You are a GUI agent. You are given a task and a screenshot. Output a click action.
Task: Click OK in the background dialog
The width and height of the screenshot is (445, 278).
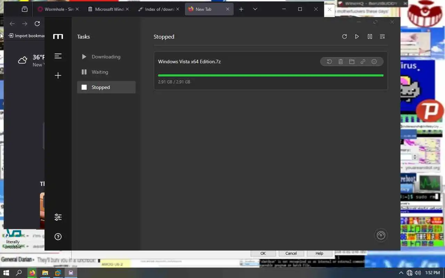click(x=263, y=253)
